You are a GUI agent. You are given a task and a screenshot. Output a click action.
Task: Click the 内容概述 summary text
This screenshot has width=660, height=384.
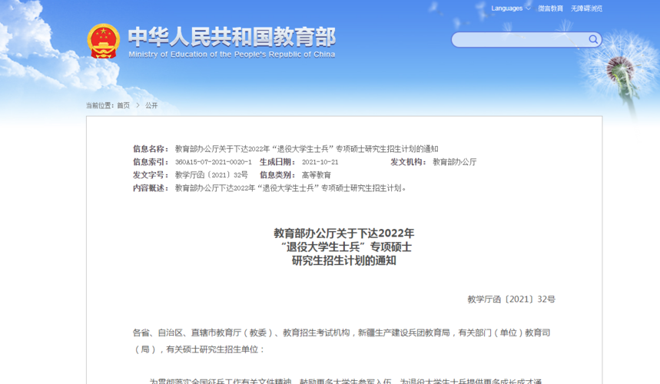(x=291, y=188)
